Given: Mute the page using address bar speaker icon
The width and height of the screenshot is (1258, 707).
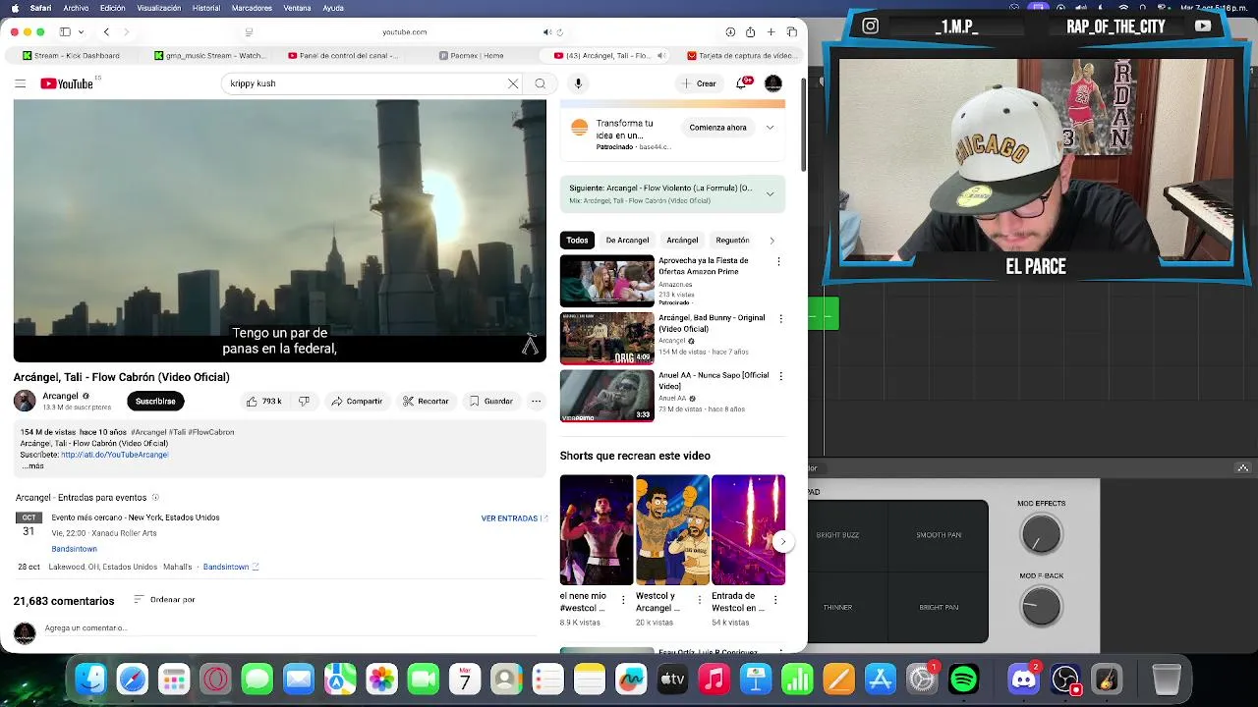Looking at the screenshot, I should pyautogui.click(x=546, y=31).
